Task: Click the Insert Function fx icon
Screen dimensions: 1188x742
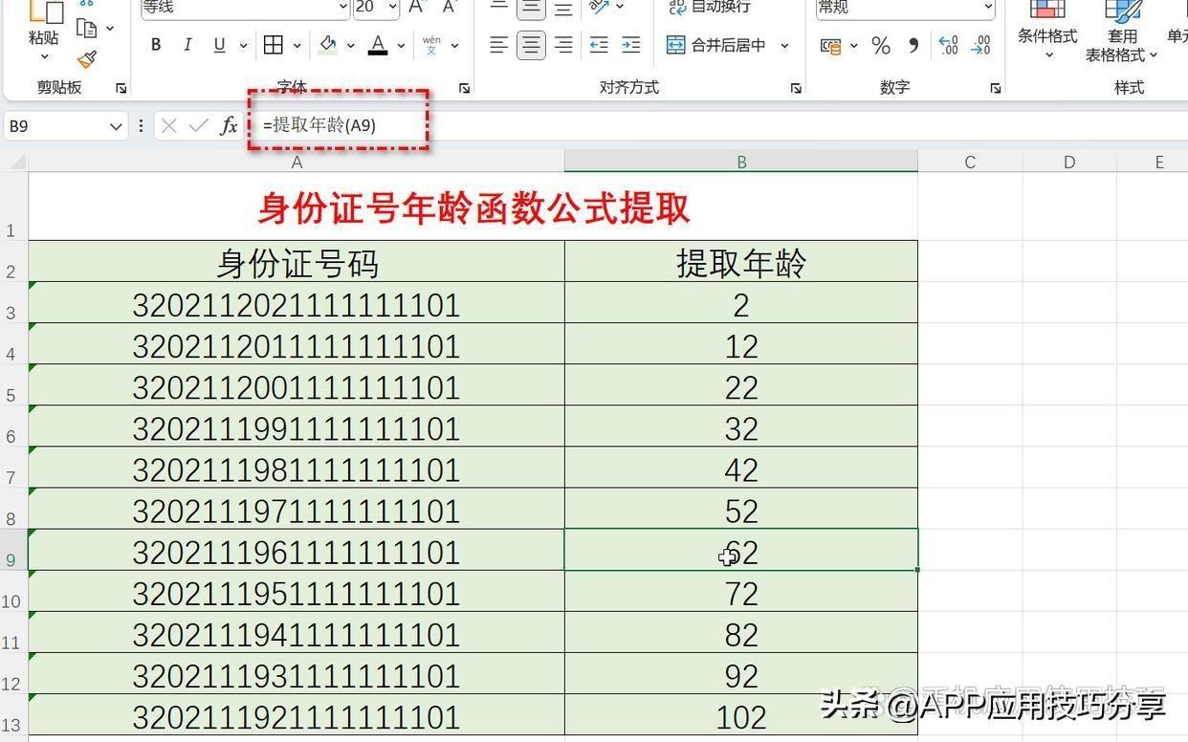Action: [x=229, y=126]
